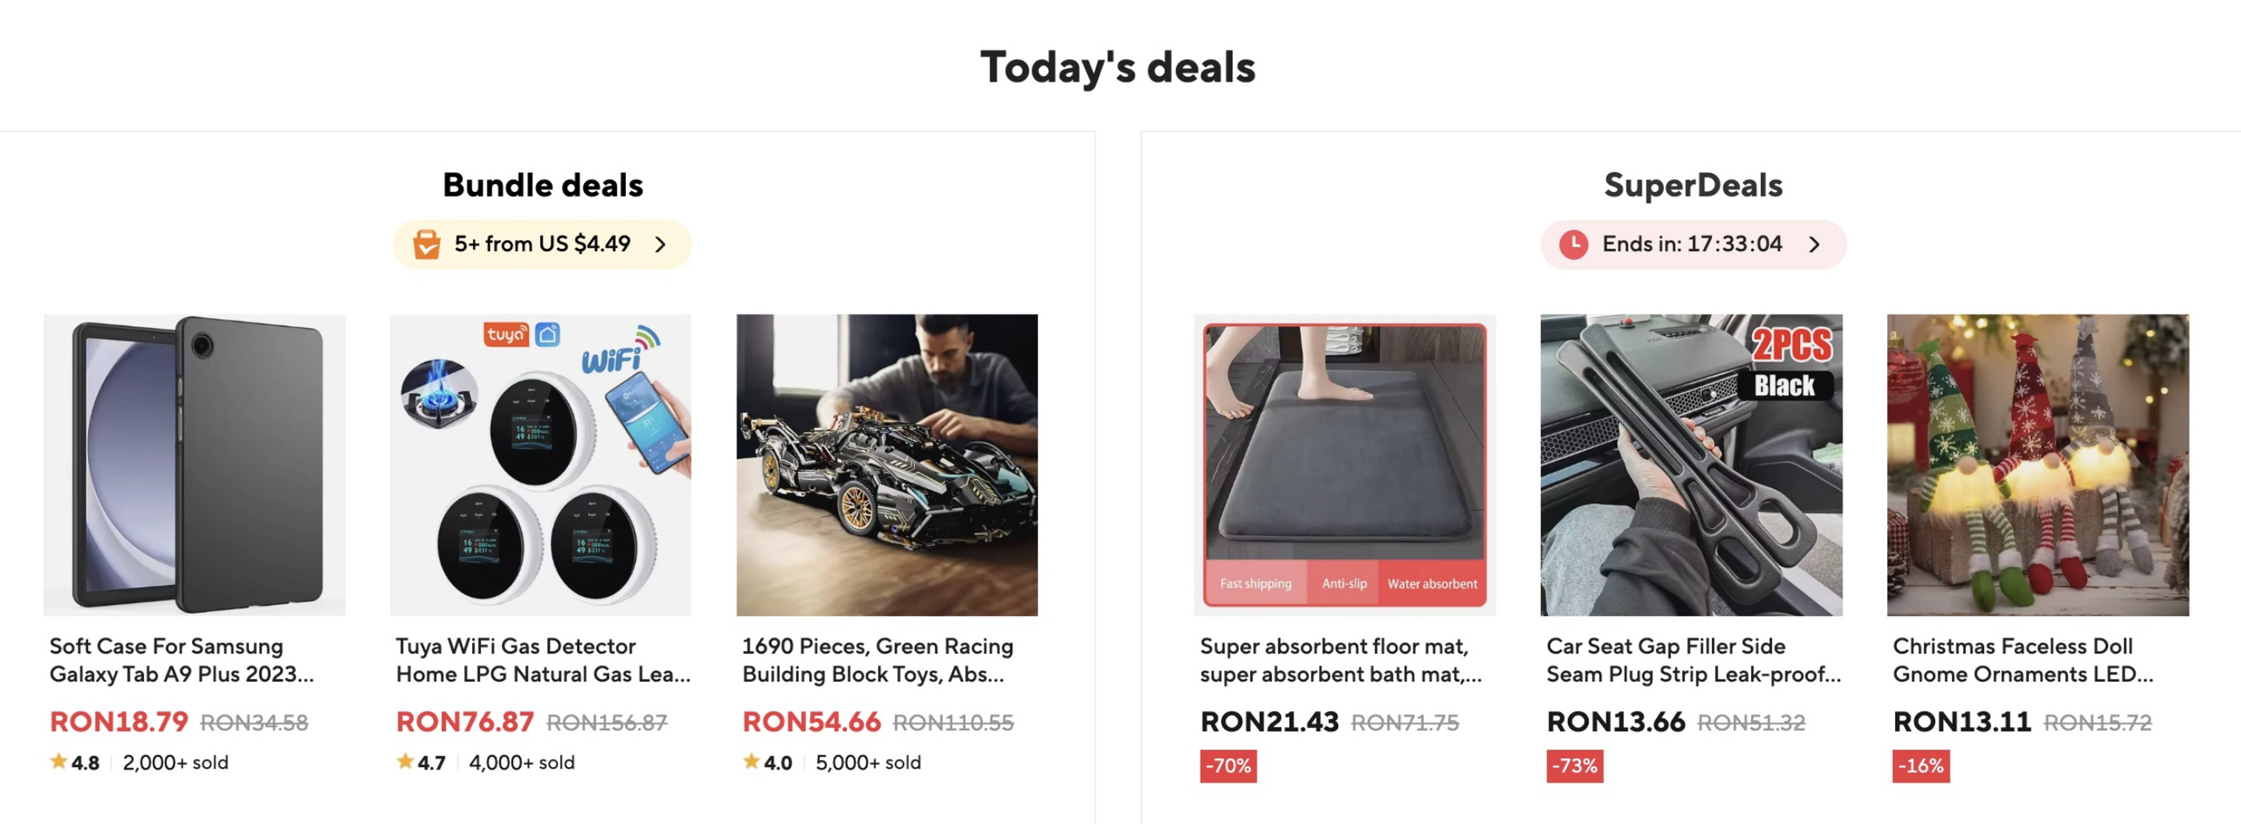Open the Bundle deals section heading
Image resolution: width=2241 pixels, height=824 pixels.
tap(542, 185)
